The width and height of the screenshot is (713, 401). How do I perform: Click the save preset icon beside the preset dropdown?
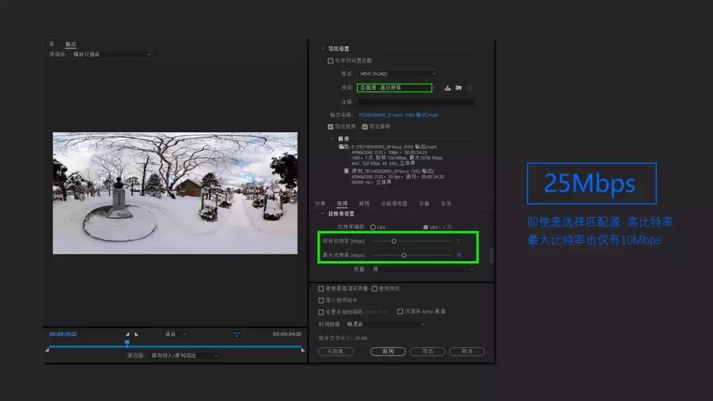click(448, 88)
